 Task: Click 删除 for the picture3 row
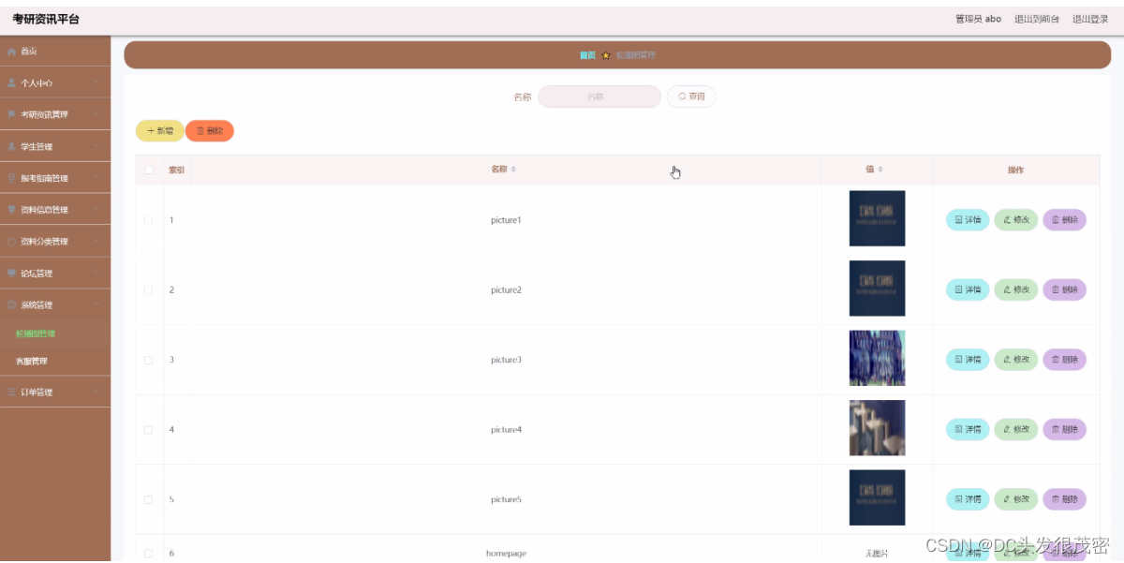click(x=1065, y=360)
